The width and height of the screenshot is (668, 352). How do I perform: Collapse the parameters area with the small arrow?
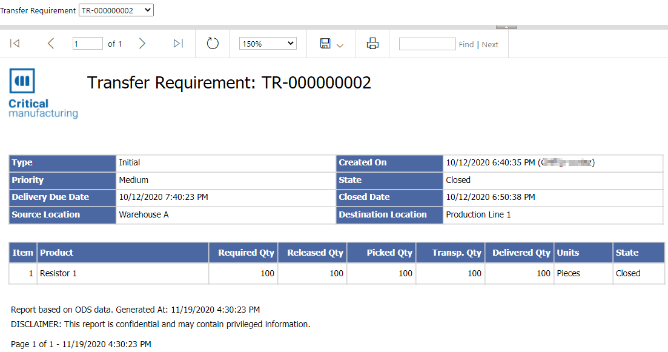[506, 27]
